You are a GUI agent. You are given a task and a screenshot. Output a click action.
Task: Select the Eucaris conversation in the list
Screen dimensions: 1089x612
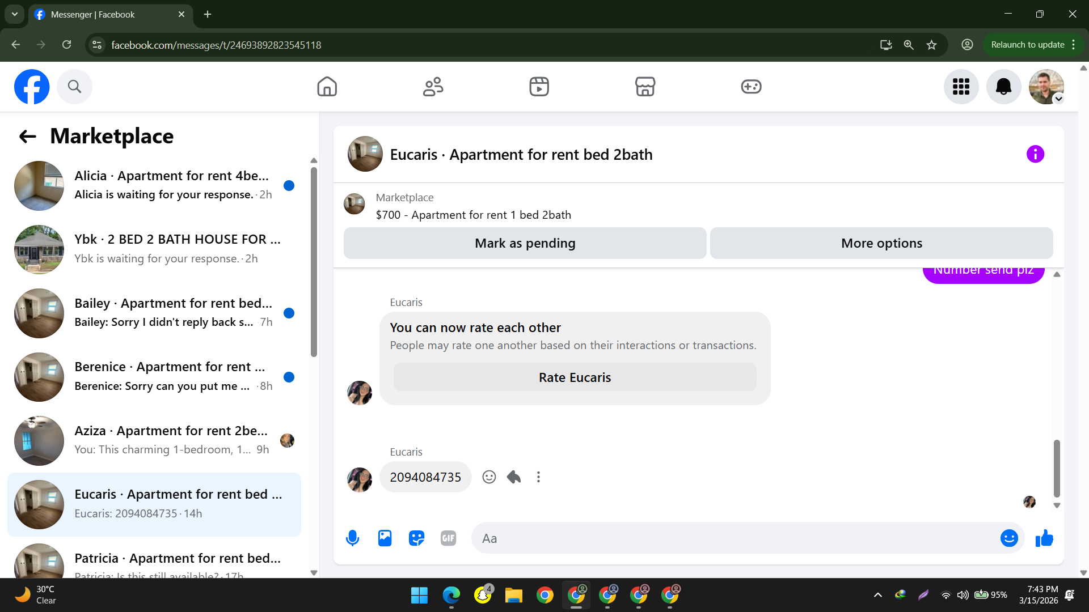(154, 504)
